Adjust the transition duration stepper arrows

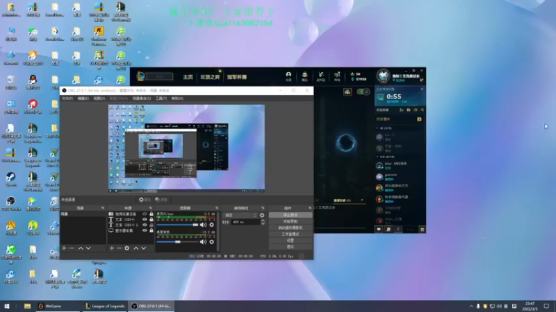[263, 222]
